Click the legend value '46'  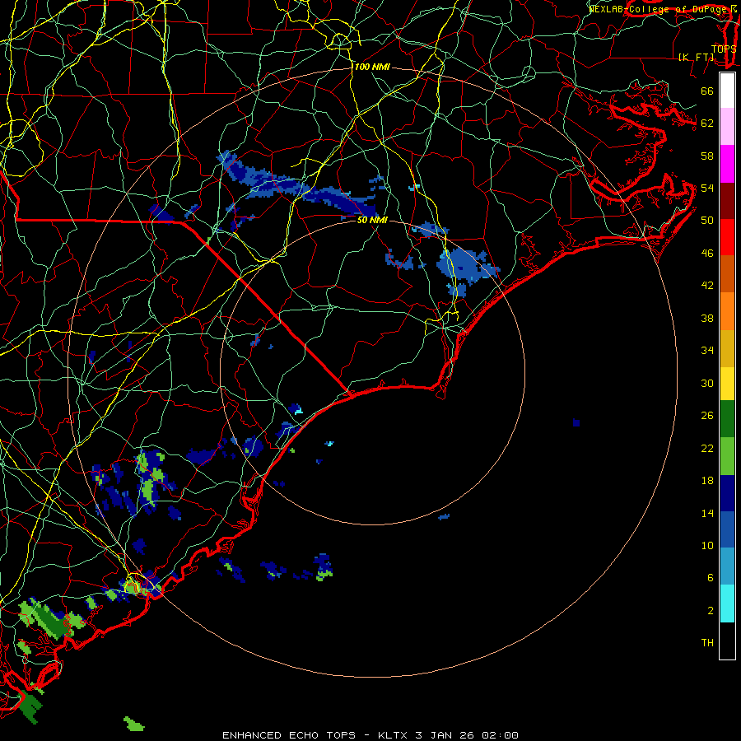pyautogui.click(x=707, y=254)
